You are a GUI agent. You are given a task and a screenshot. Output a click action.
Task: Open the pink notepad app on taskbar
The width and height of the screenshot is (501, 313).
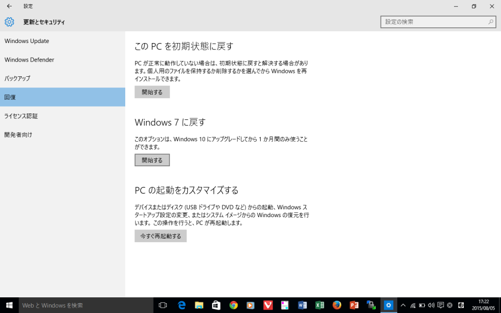point(285,305)
